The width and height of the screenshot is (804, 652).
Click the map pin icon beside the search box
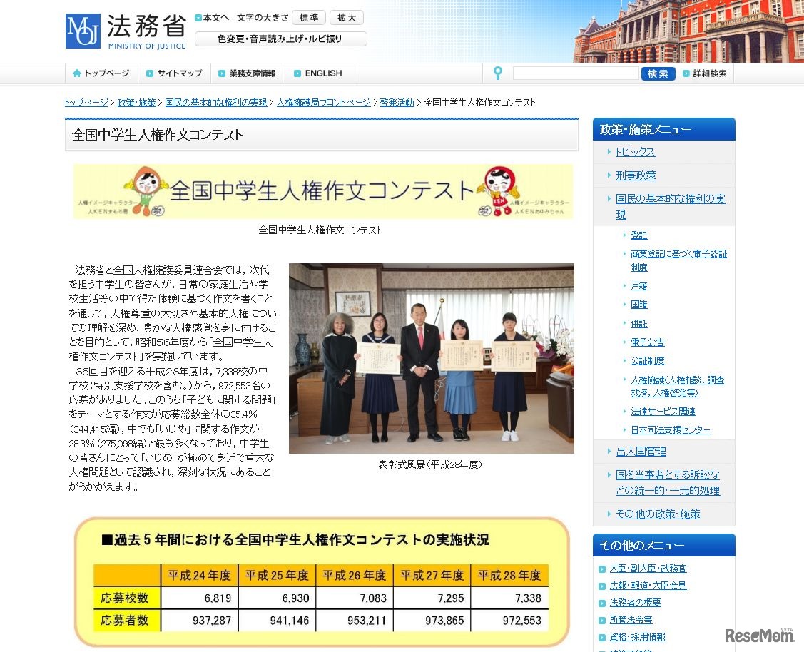497,73
